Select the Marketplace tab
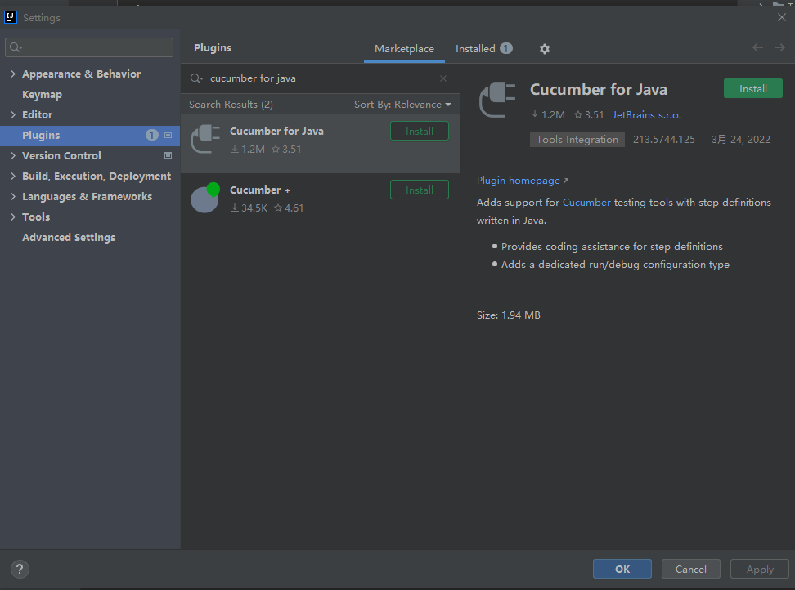Screen dimensions: 795x590 coord(404,48)
